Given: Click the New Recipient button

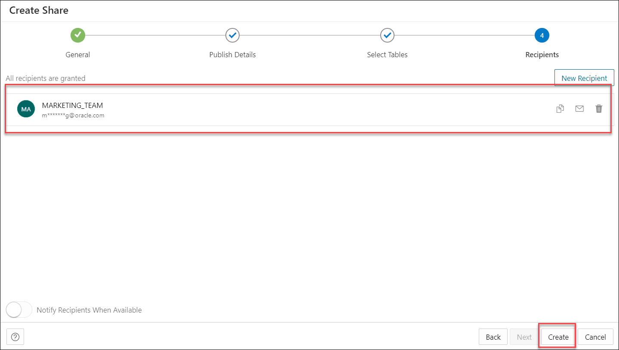Looking at the screenshot, I should 584,78.
